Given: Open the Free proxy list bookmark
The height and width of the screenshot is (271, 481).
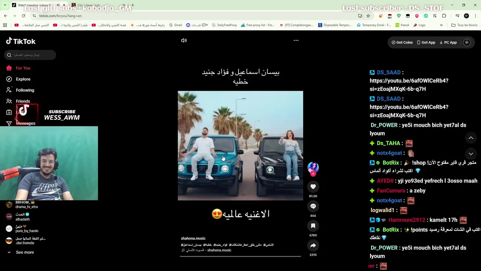Looking at the screenshot, I should pyautogui.click(x=257, y=25).
